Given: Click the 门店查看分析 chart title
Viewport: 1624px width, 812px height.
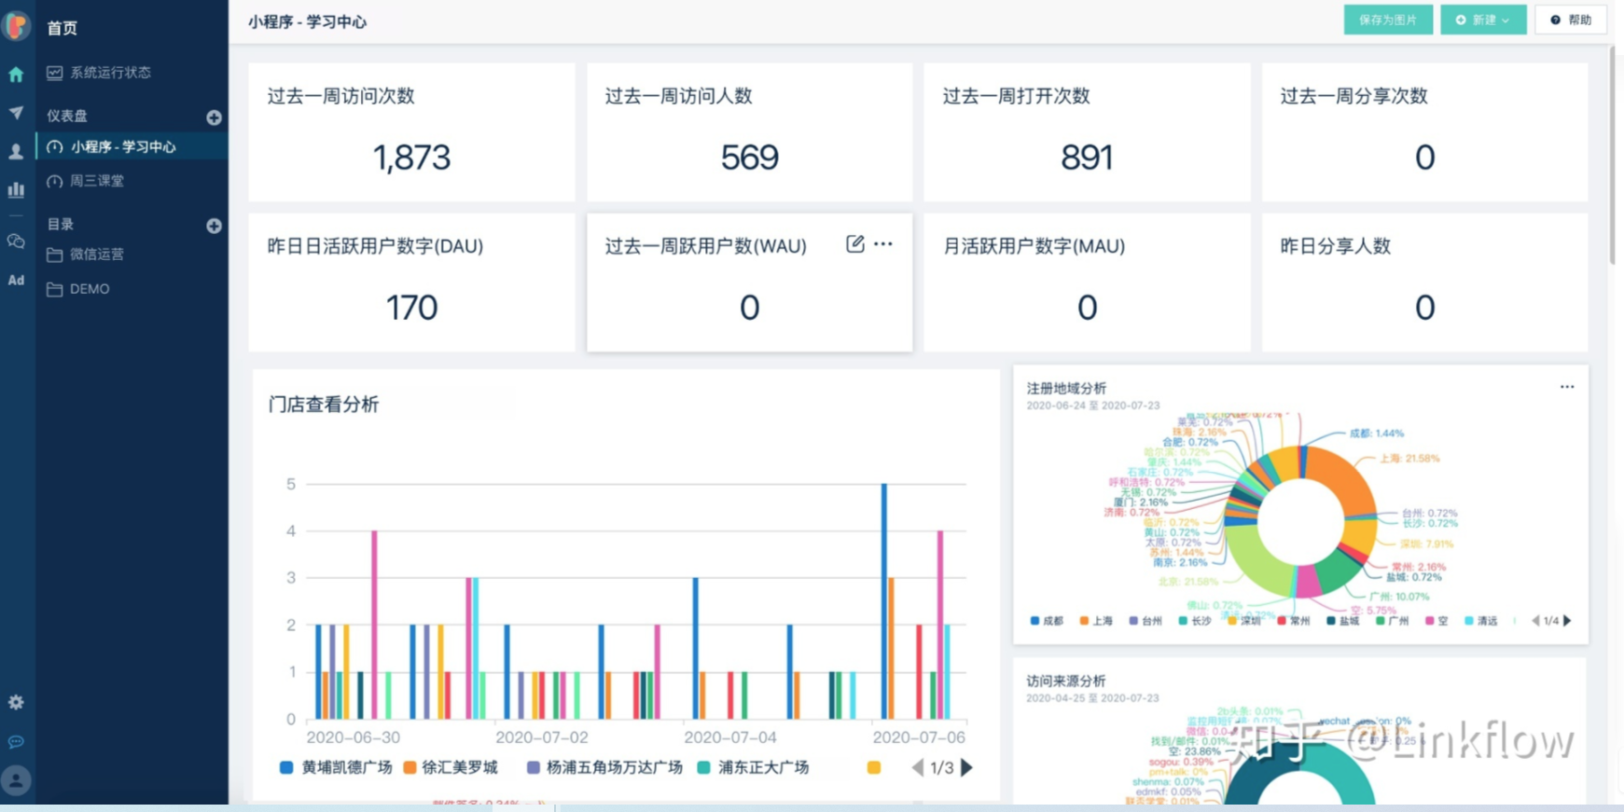Looking at the screenshot, I should tap(323, 405).
